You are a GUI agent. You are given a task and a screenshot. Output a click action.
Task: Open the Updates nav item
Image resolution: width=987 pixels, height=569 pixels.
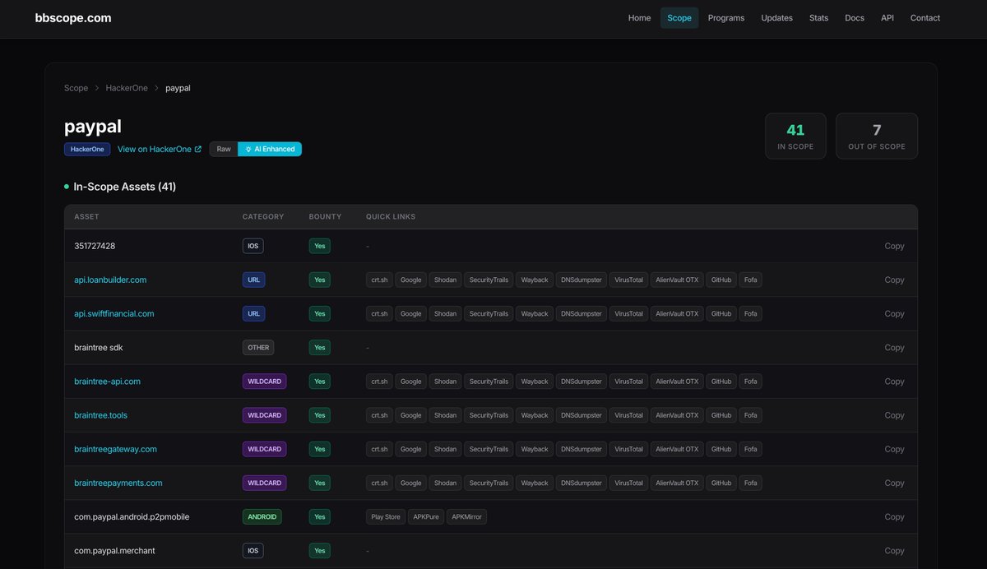(777, 18)
